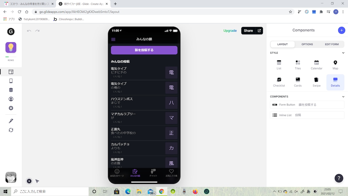Select the Form Button component row
This screenshot has width=348, height=196.
pos(307,105)
